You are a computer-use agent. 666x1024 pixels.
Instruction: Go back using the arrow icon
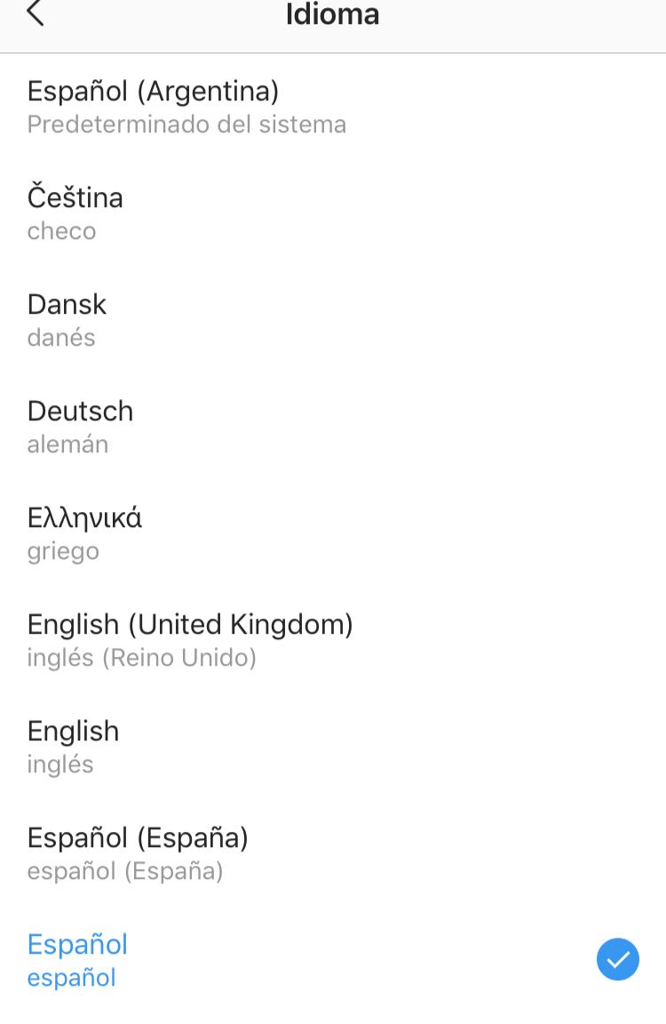(36, 13)
